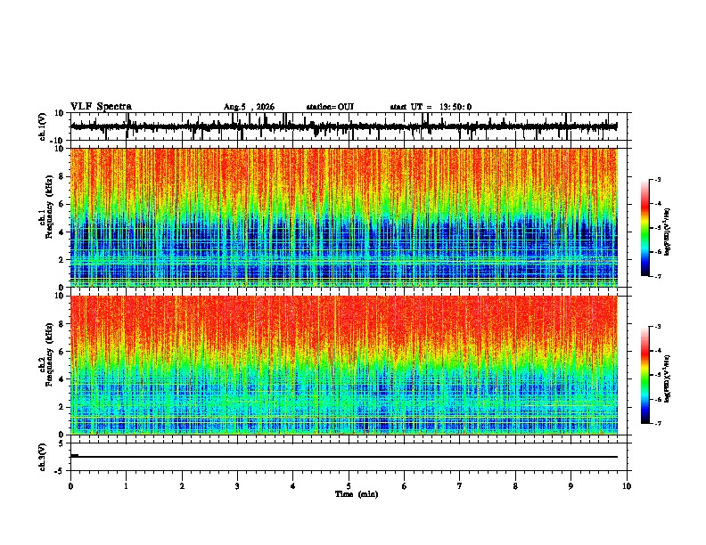706x545 pixels.
Task: Click the "VLF Spectra" plot title
Action: coord(101,107)
